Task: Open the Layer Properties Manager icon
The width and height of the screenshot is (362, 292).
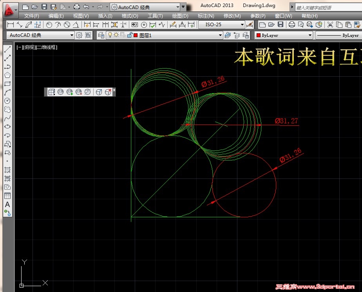Action: click(x=101, y=35)
